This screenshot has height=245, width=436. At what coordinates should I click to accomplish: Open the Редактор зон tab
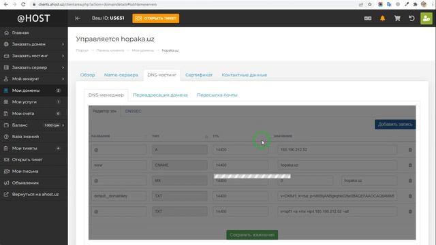click(104, 111)
